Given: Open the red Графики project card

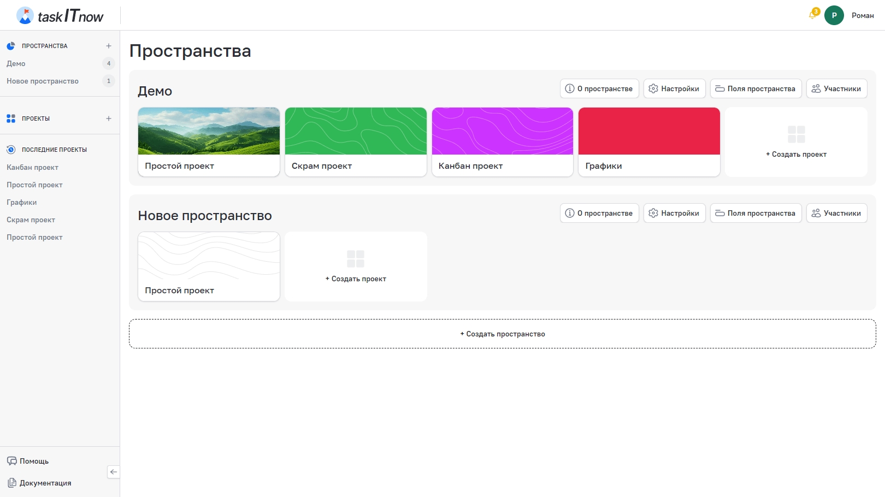Looking at the screenshot, I should tap(649, 141).
